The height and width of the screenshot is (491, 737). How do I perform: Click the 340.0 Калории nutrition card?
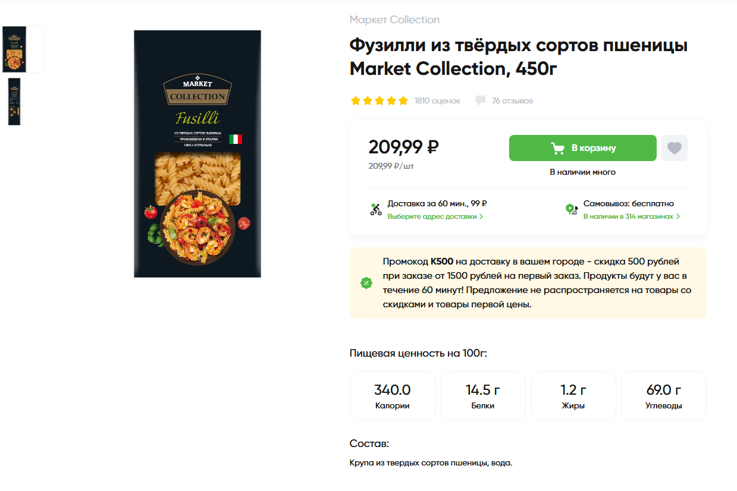(393, 396)
